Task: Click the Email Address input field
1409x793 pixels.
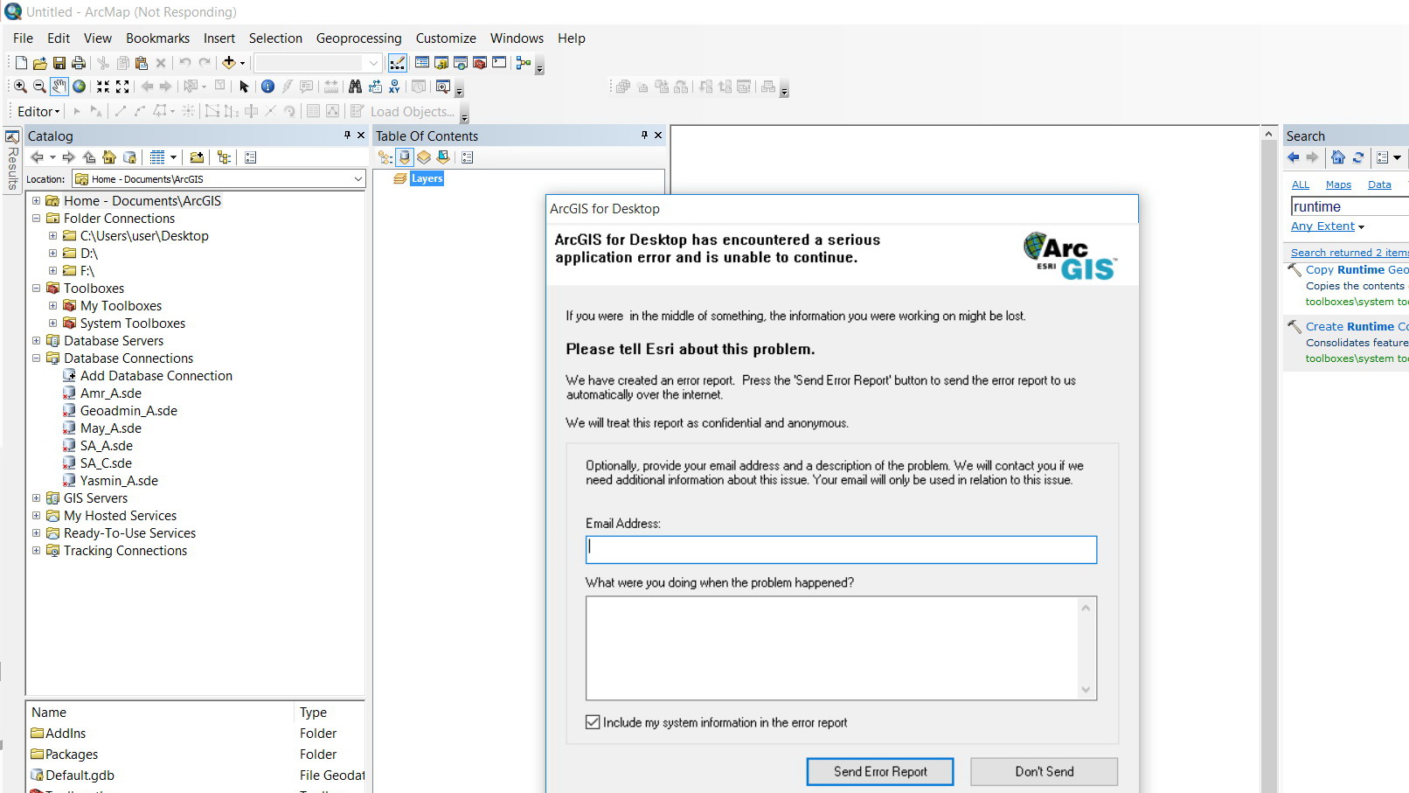Action: coord(841,550)
